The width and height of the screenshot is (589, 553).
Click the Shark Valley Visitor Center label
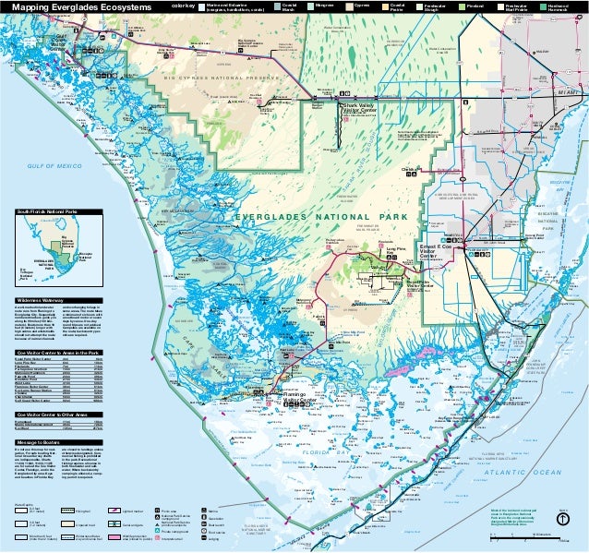pos(359,108)
